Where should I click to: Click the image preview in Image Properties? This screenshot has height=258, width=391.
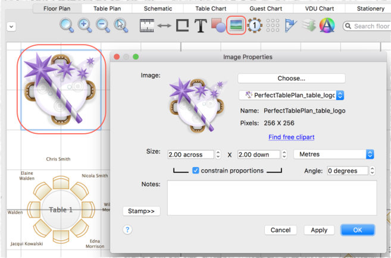point(199,105)
